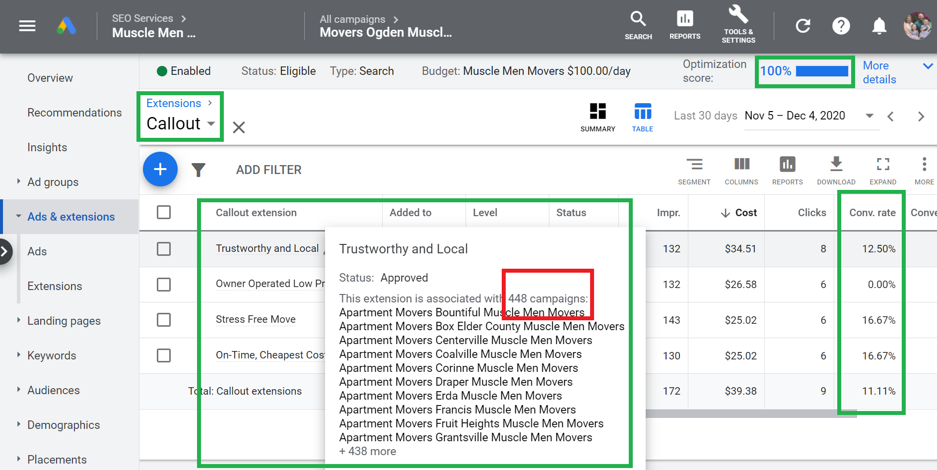The height and width of the screenshot is (470, 937).
Task: Click the SEO Services breadcrumb
Action: click(143, 18)
